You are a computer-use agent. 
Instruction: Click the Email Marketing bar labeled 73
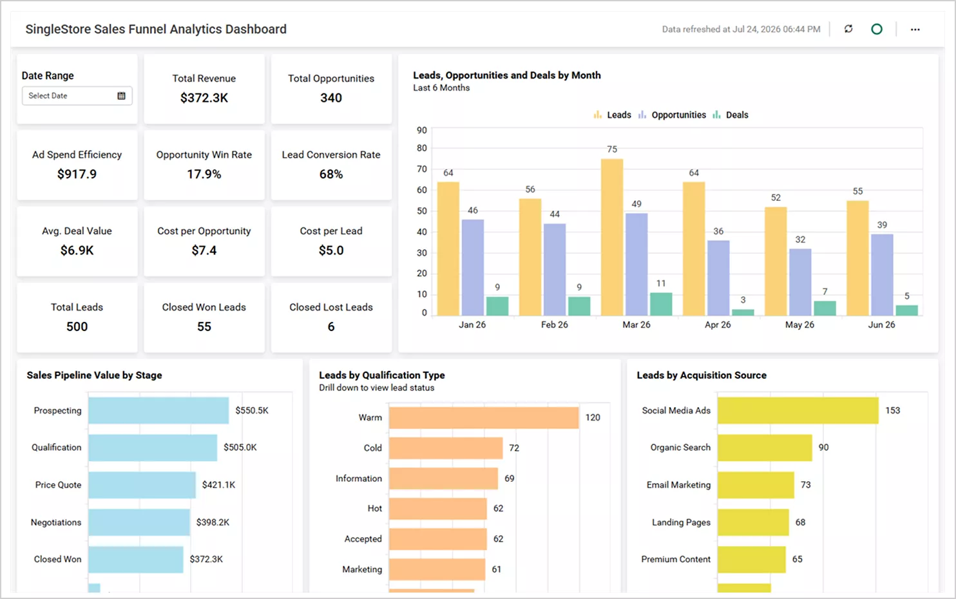pos(756,485)
